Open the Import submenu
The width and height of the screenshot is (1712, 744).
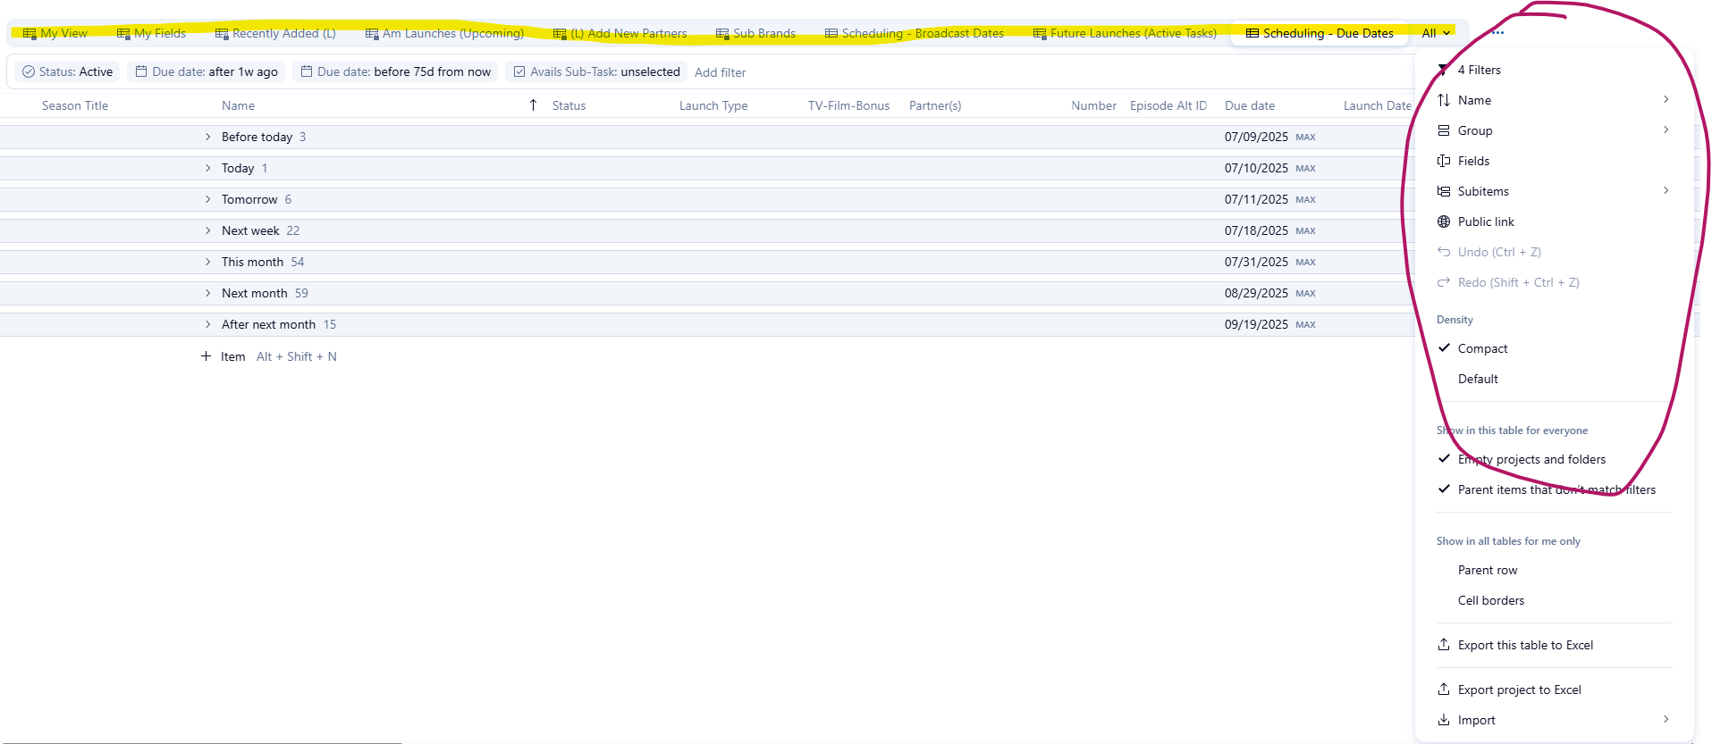point(1554,720)
